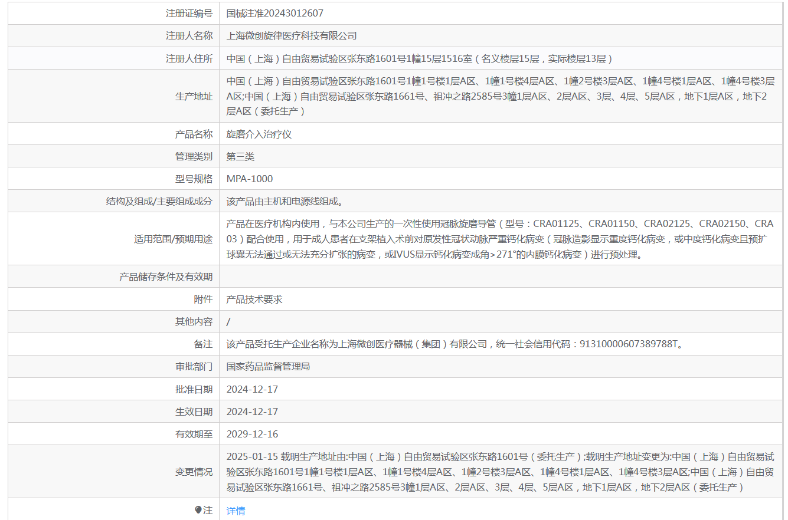The height and width of the screenshot is (520, 788).
Task: Select the remark containing 统一社会信用代码
Action: pos(456,344)
